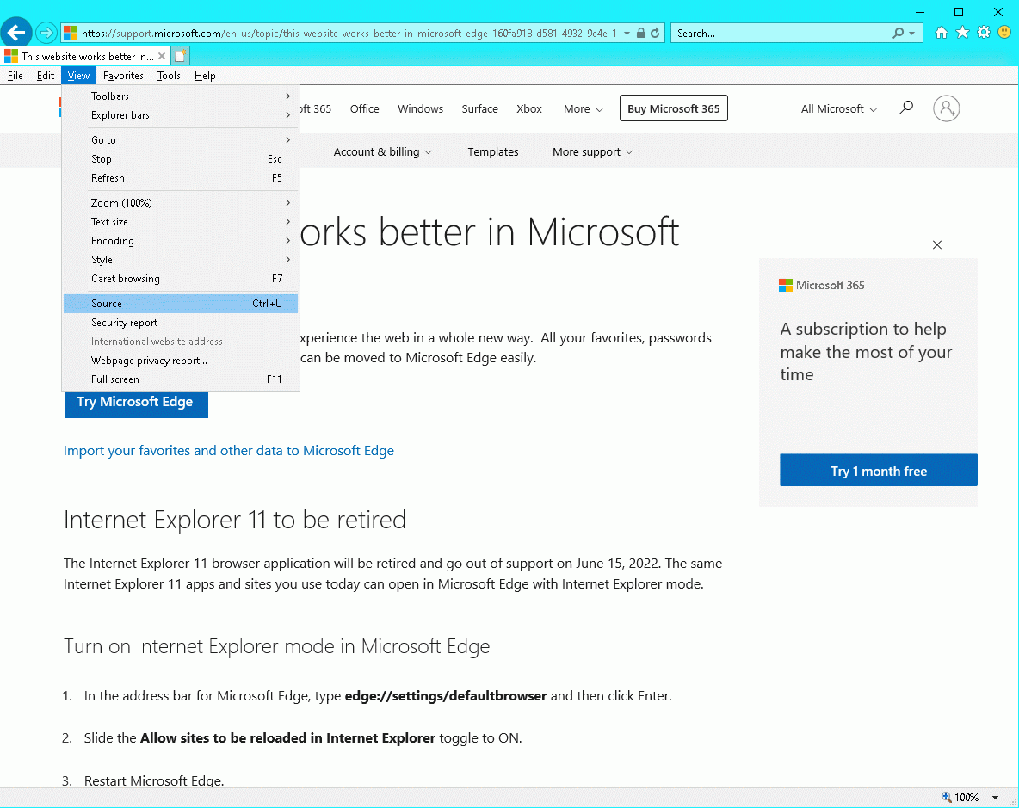Open the Xbox nav link
Screen dimensions: 1019x808
(529, 109)
